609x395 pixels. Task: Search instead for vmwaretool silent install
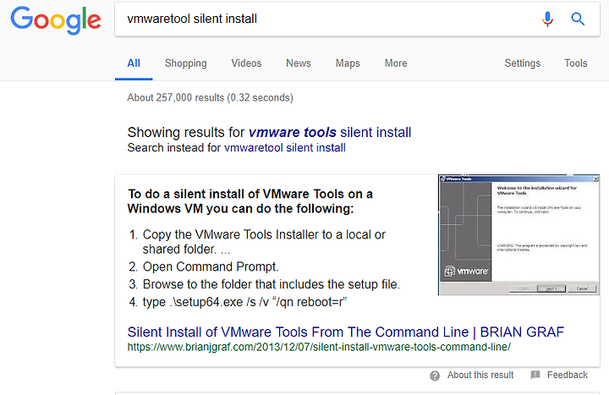pyautogui.click(x=285, y=148)
